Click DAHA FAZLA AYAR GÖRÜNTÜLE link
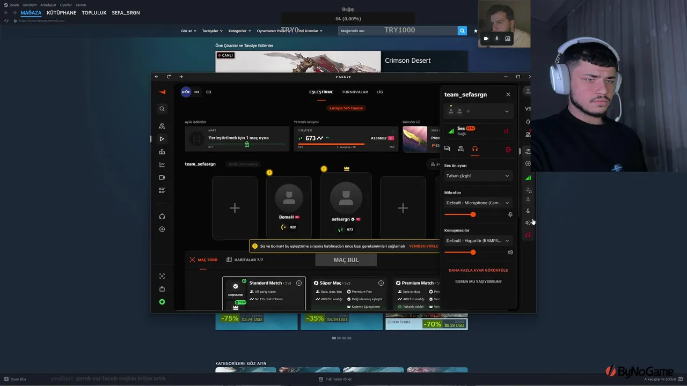The height and width of the screenshot is (386, 687). [478, 270]
